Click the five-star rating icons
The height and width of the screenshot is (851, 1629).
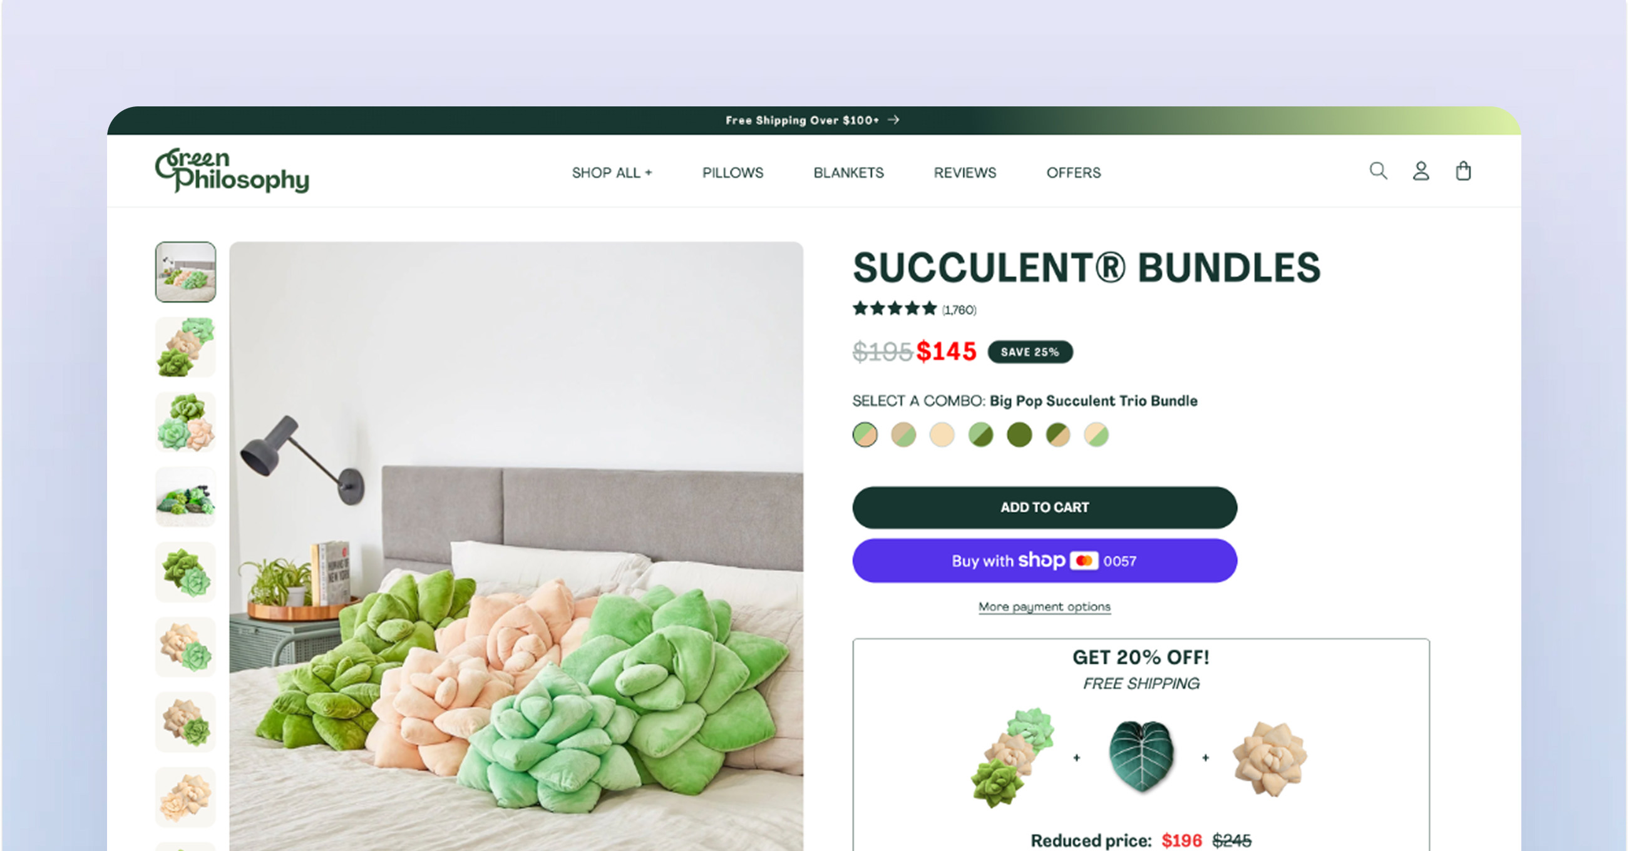coord(894,309)
